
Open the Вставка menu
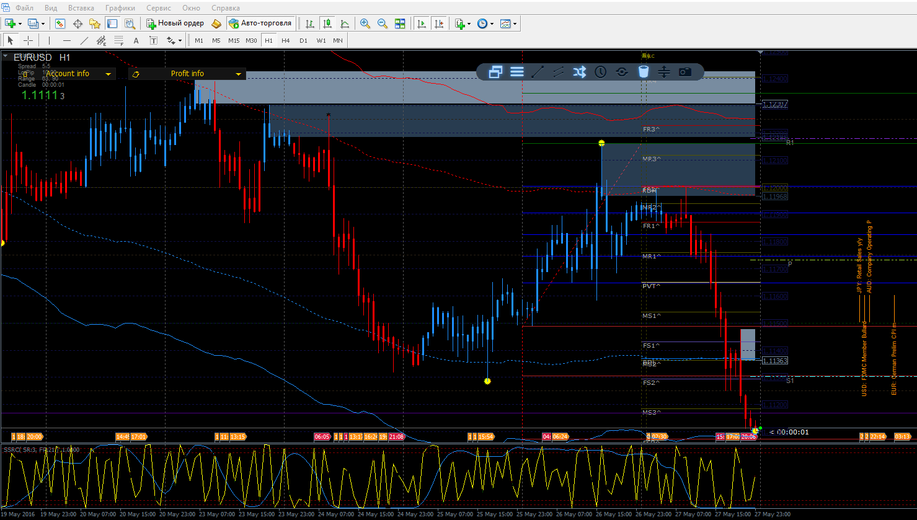pyautogui.click(x=81, y=8)
